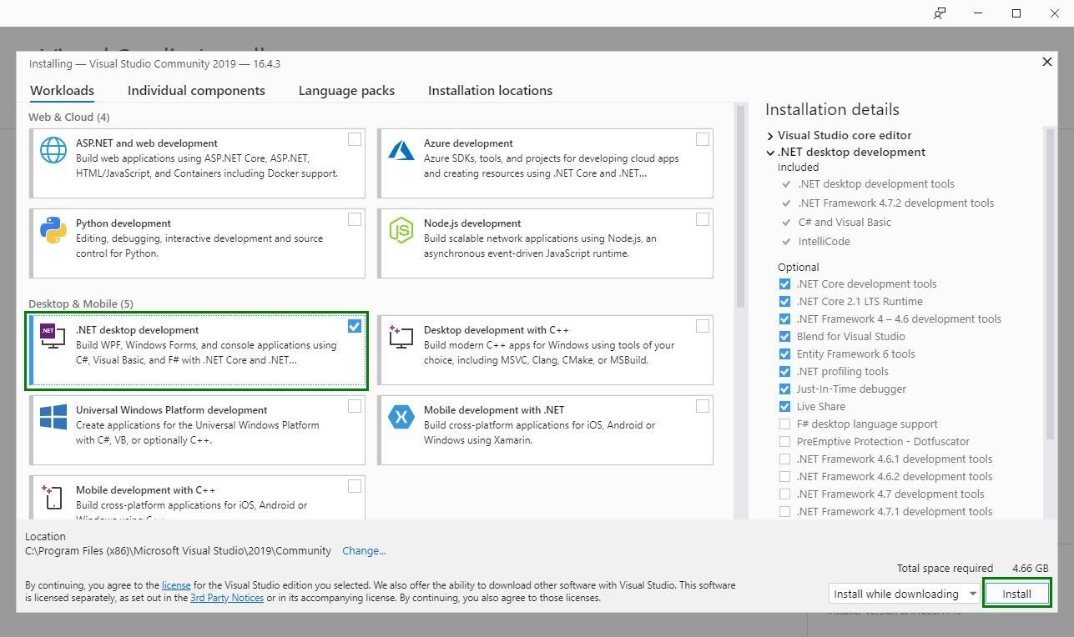
Task: Click the 4.66 GB space value
Action: pos(1030,569)
